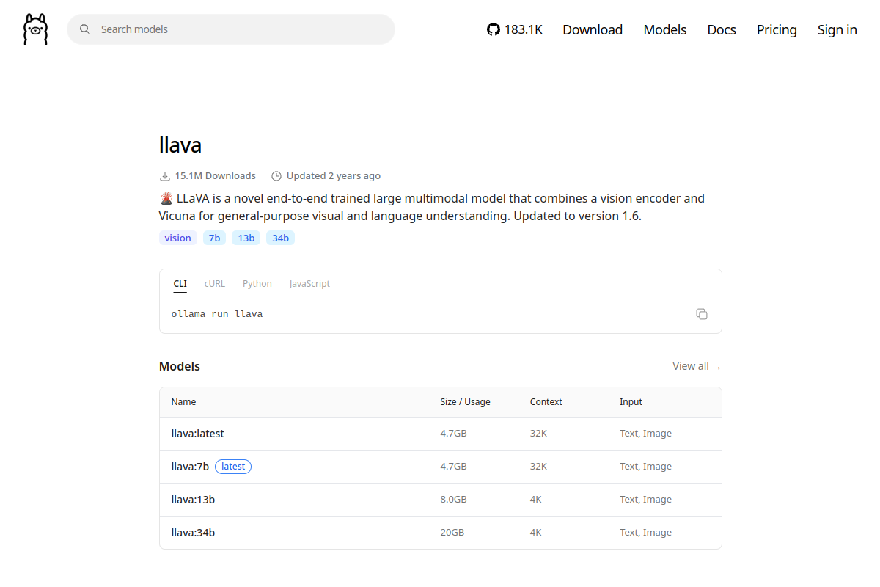Click the 'ollama run llava' command text
Screen dimensions: 880x587
pyautogui.click(x=217, y=314)
